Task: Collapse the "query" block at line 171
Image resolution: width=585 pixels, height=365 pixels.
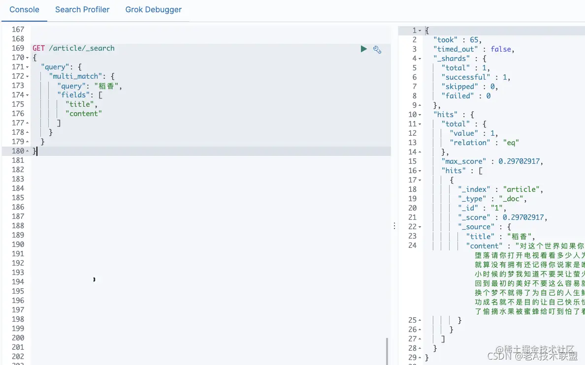Action: point(27,67)
